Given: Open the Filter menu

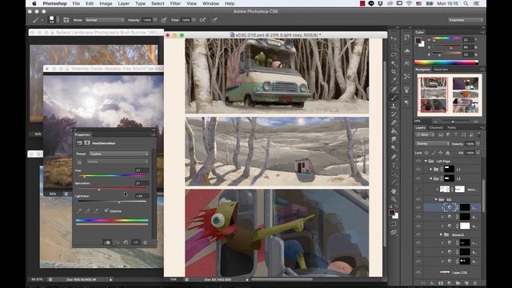Looking at the screenshot, I should [x=175, y=3].
